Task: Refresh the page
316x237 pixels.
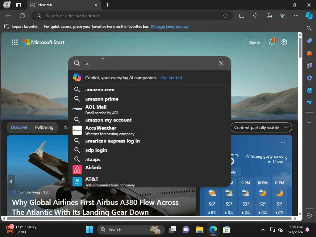Action: point(22,16)
